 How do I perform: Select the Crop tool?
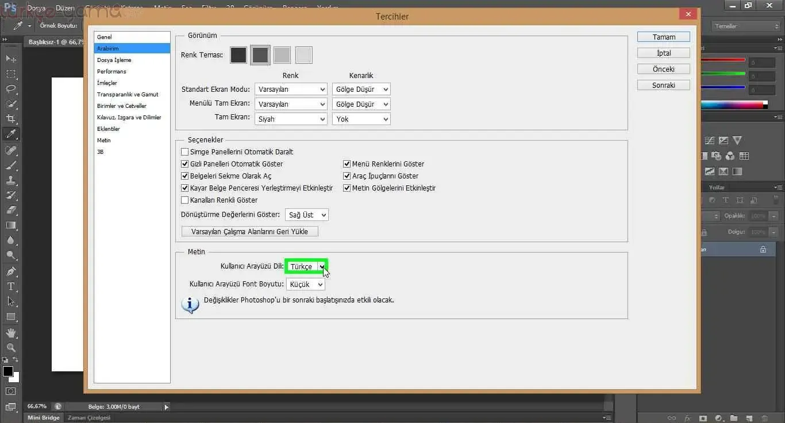click(11, 119)
